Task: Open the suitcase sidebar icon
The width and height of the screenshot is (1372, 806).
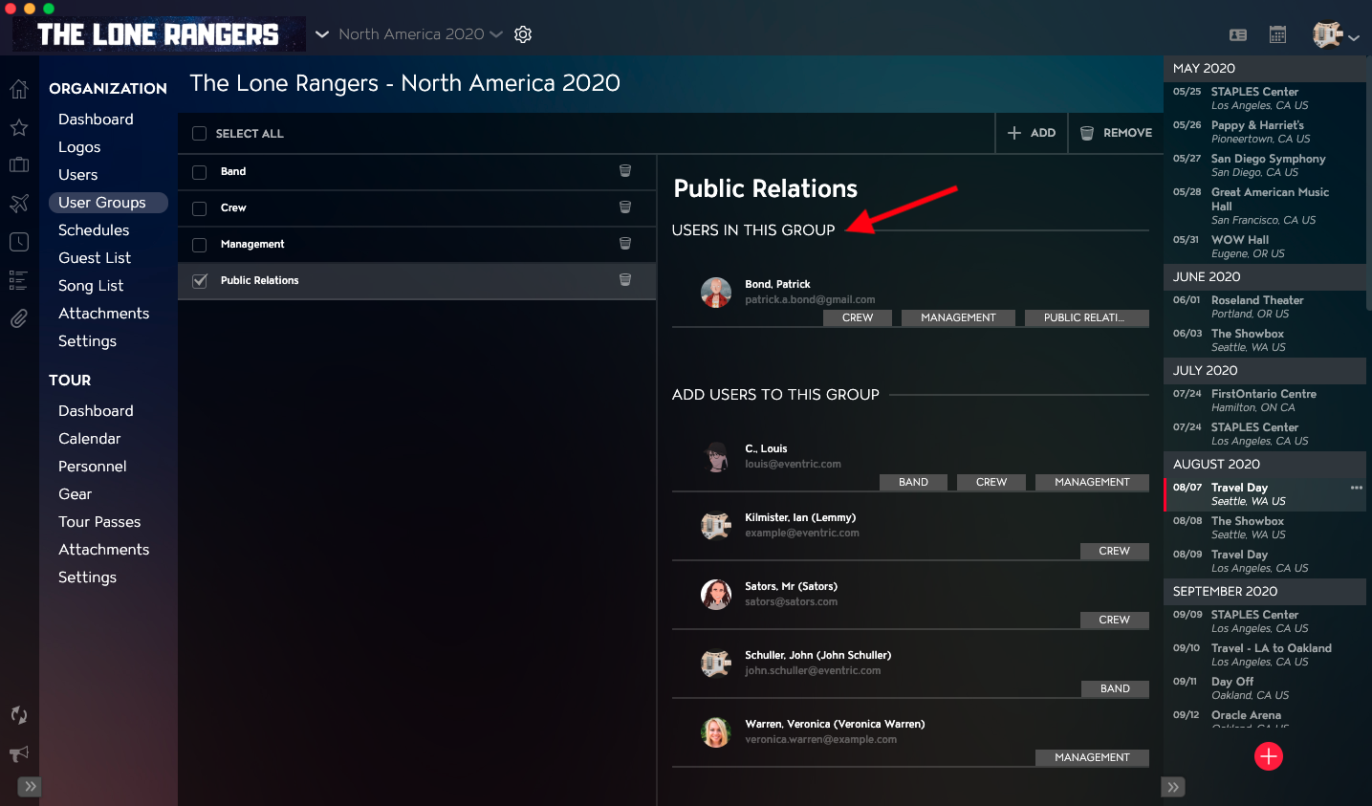Action: pos(19,164)
